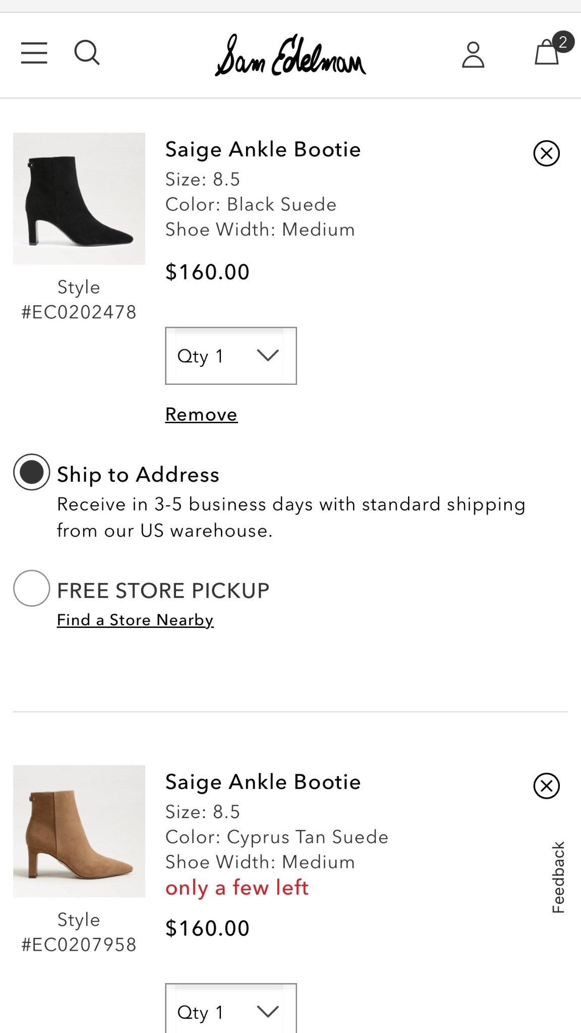Go to Sam Edelman logo homepage
This screenshot has height=1033, width=581.
[x=290, y=55]
